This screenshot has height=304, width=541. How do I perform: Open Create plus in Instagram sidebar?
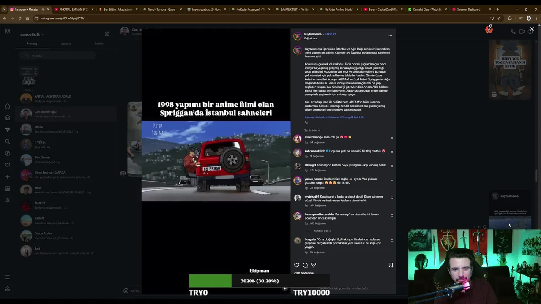8,177
